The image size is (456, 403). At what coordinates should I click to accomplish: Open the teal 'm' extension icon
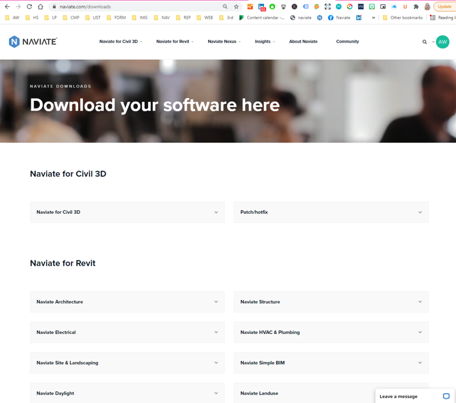[x=339, y=6]
